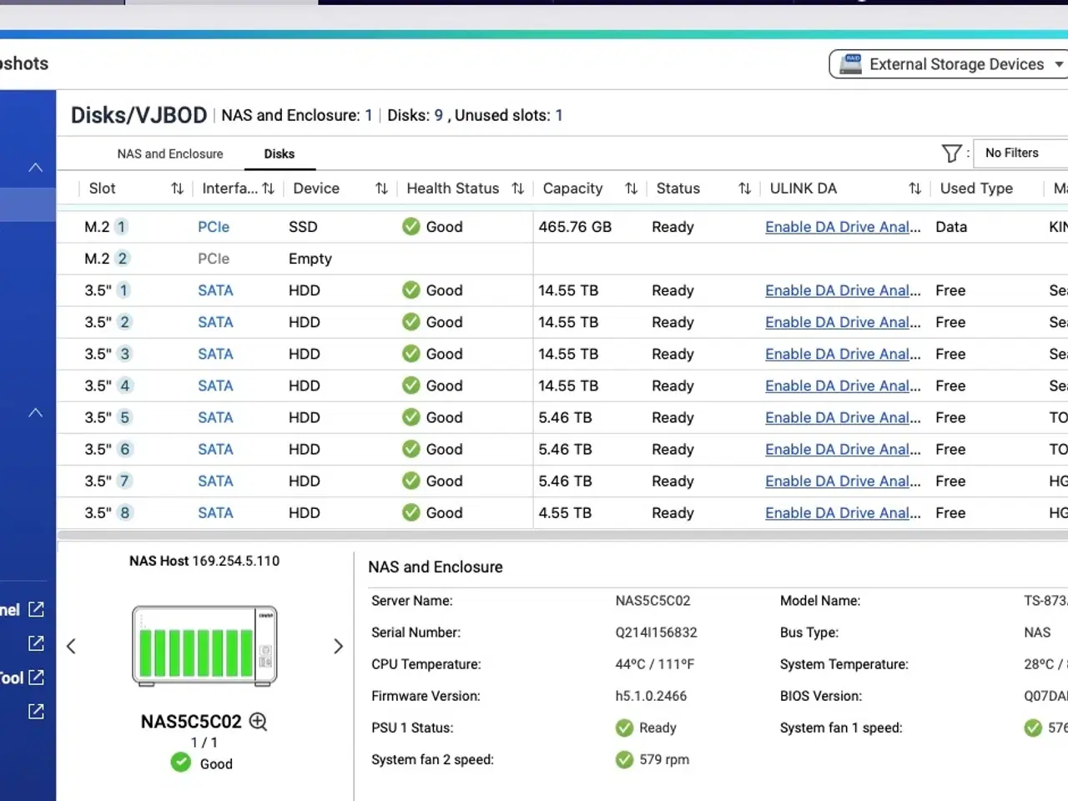The width and height of the screenshot is (1068, 801).
Task: Open the No Filters dropdown
Action: (1021, 154)
